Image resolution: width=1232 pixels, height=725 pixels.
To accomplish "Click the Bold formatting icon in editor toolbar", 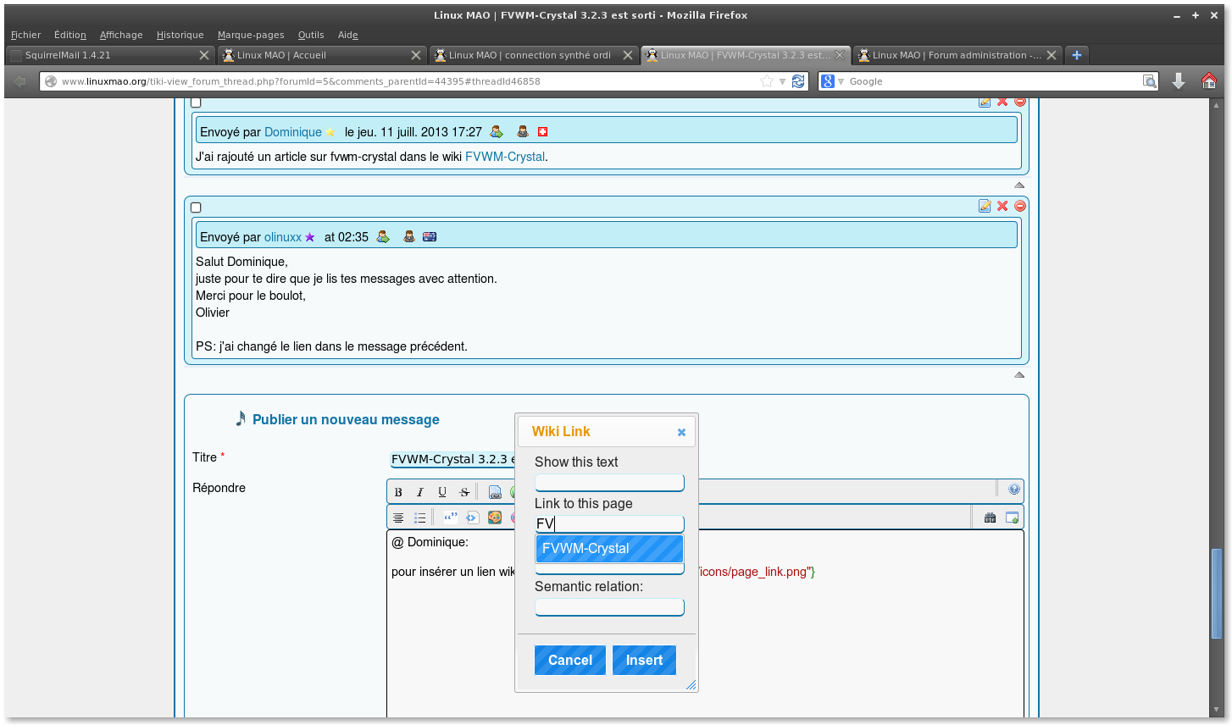I will pos(398,492).
